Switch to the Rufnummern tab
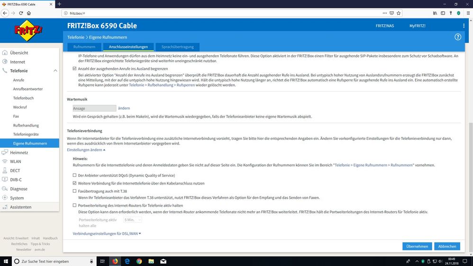Screen dimensions: 473x266 pyautogui.click(x=84, y=47)
